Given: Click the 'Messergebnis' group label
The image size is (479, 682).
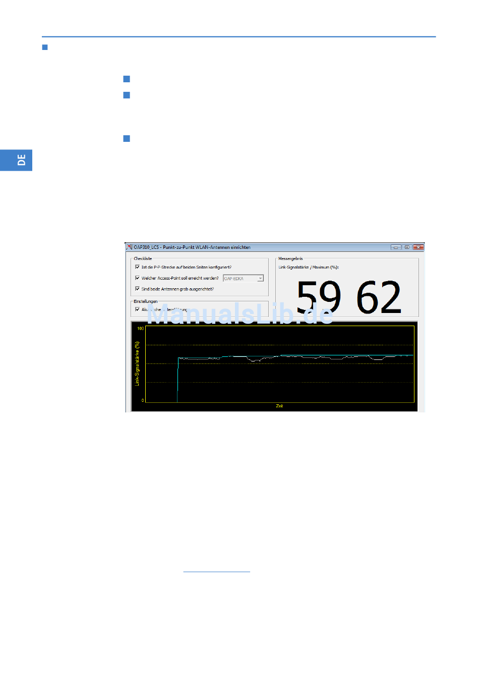Looking at the screenshot, I should tap(290, 258).
